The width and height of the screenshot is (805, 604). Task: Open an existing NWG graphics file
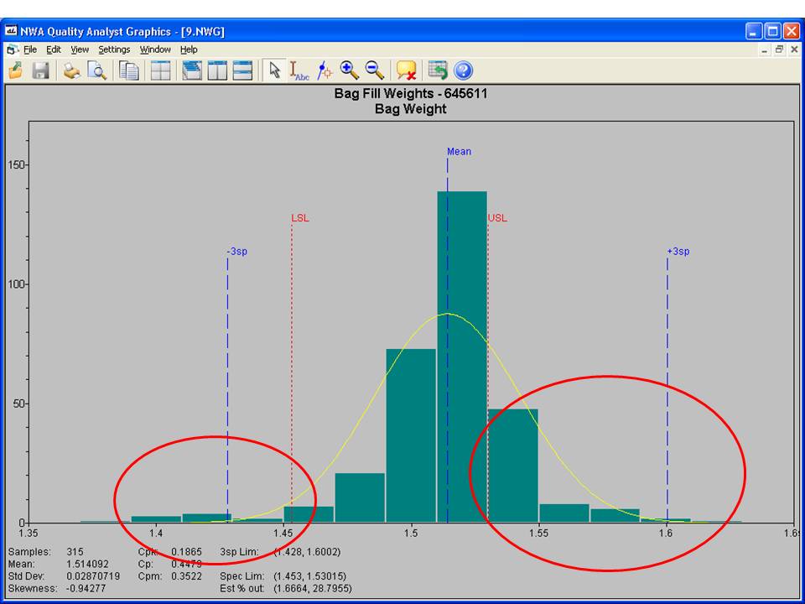[x=15, y=70]
